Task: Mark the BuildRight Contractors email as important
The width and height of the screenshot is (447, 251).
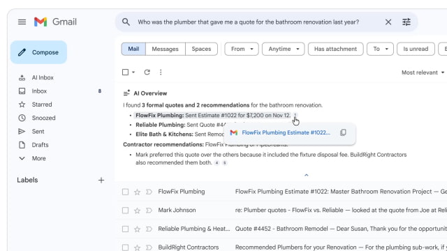Action: click(149, 248)
